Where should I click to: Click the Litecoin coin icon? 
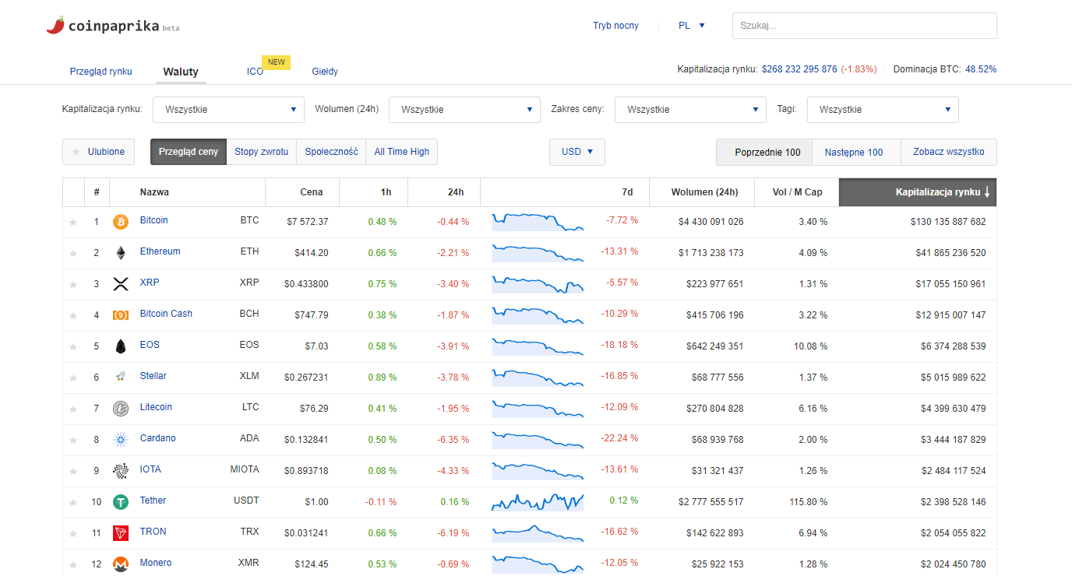click(x=121, y=409)
